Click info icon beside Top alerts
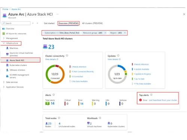Image resolution: width=187 pixels, height=140 pixels. click(151, 95)
